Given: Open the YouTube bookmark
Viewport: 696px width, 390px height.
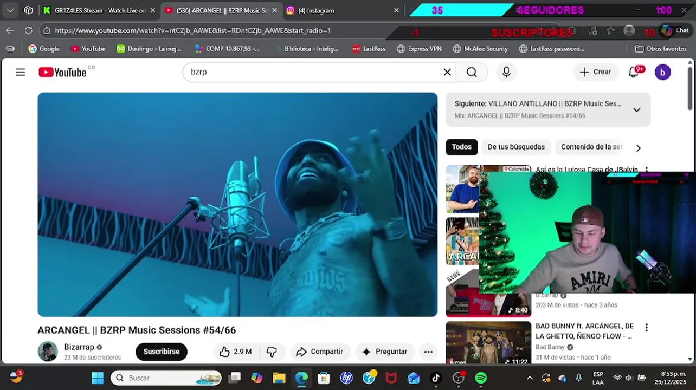Looking at the screenshot, I should [x=88, y=49].
